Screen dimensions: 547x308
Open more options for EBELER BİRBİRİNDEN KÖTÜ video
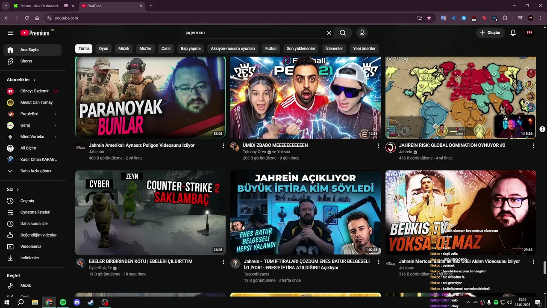coord(223,262)
